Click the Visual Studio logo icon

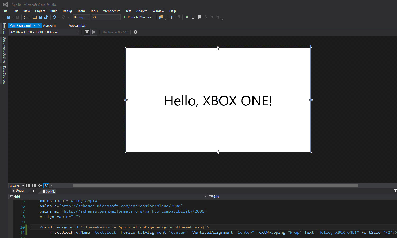click(x=6, y=5)
